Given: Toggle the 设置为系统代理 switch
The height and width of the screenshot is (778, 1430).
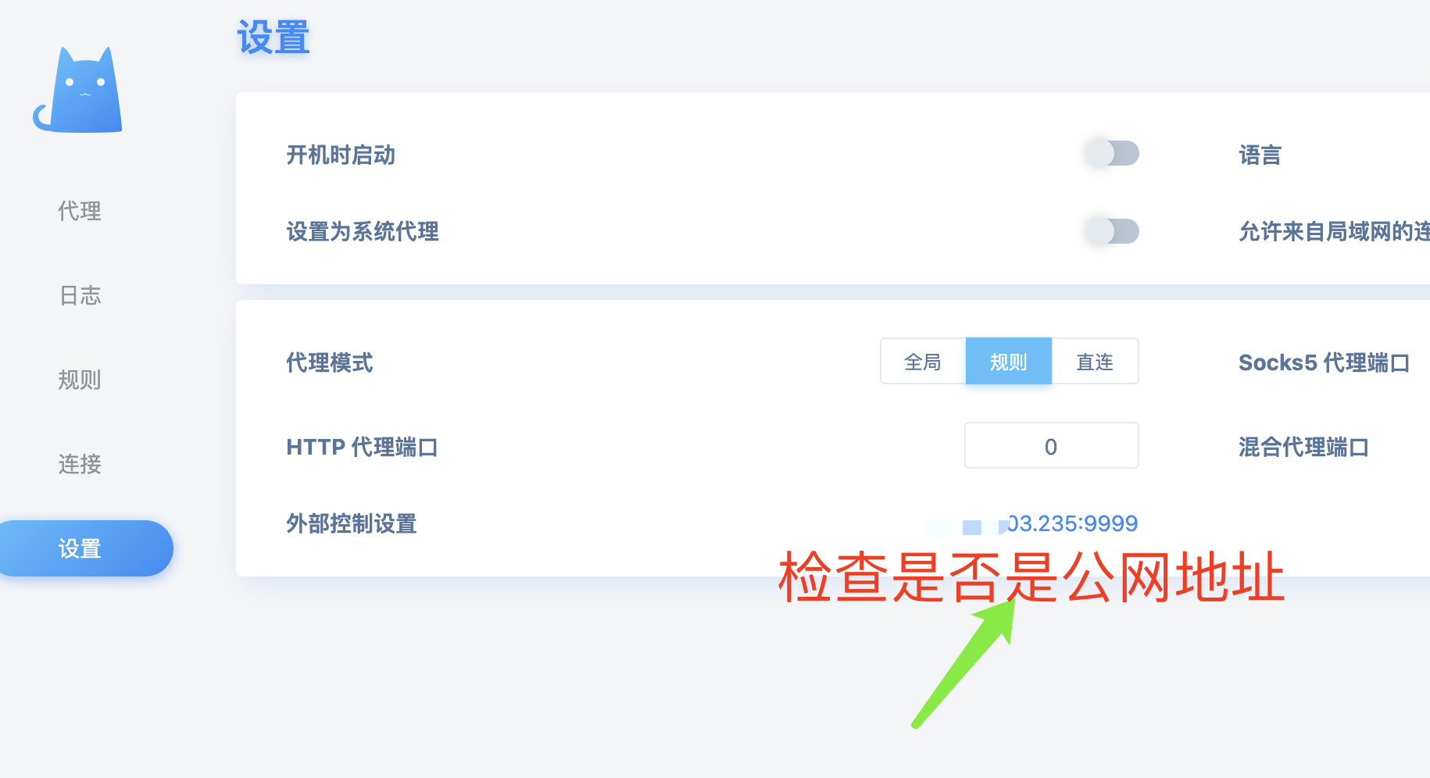Looking at the screenshot, I should [x=1112, y=231].
